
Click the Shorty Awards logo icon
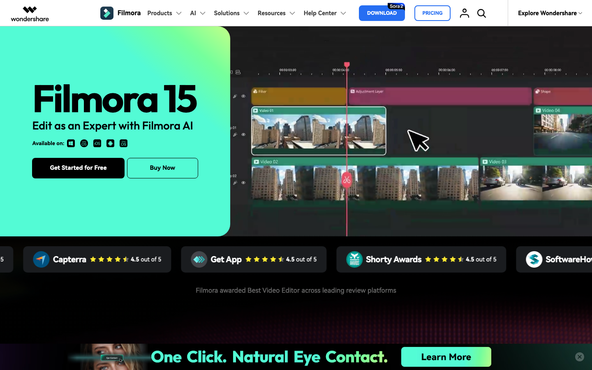click(354, 259)
